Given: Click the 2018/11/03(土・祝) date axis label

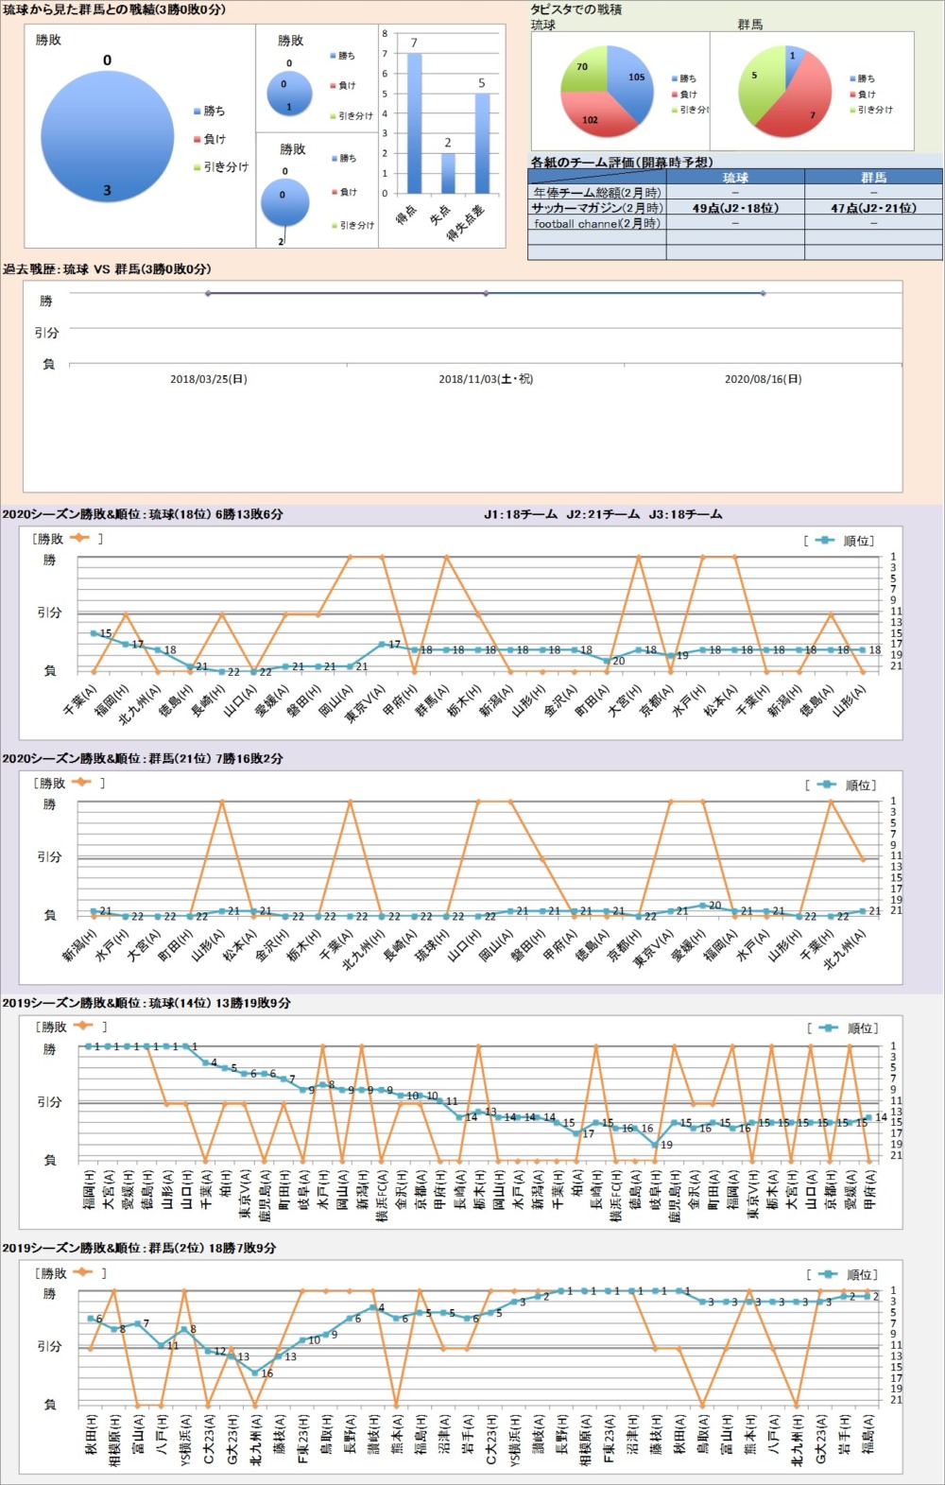Looking at the screenshot, I should [486, 379].
